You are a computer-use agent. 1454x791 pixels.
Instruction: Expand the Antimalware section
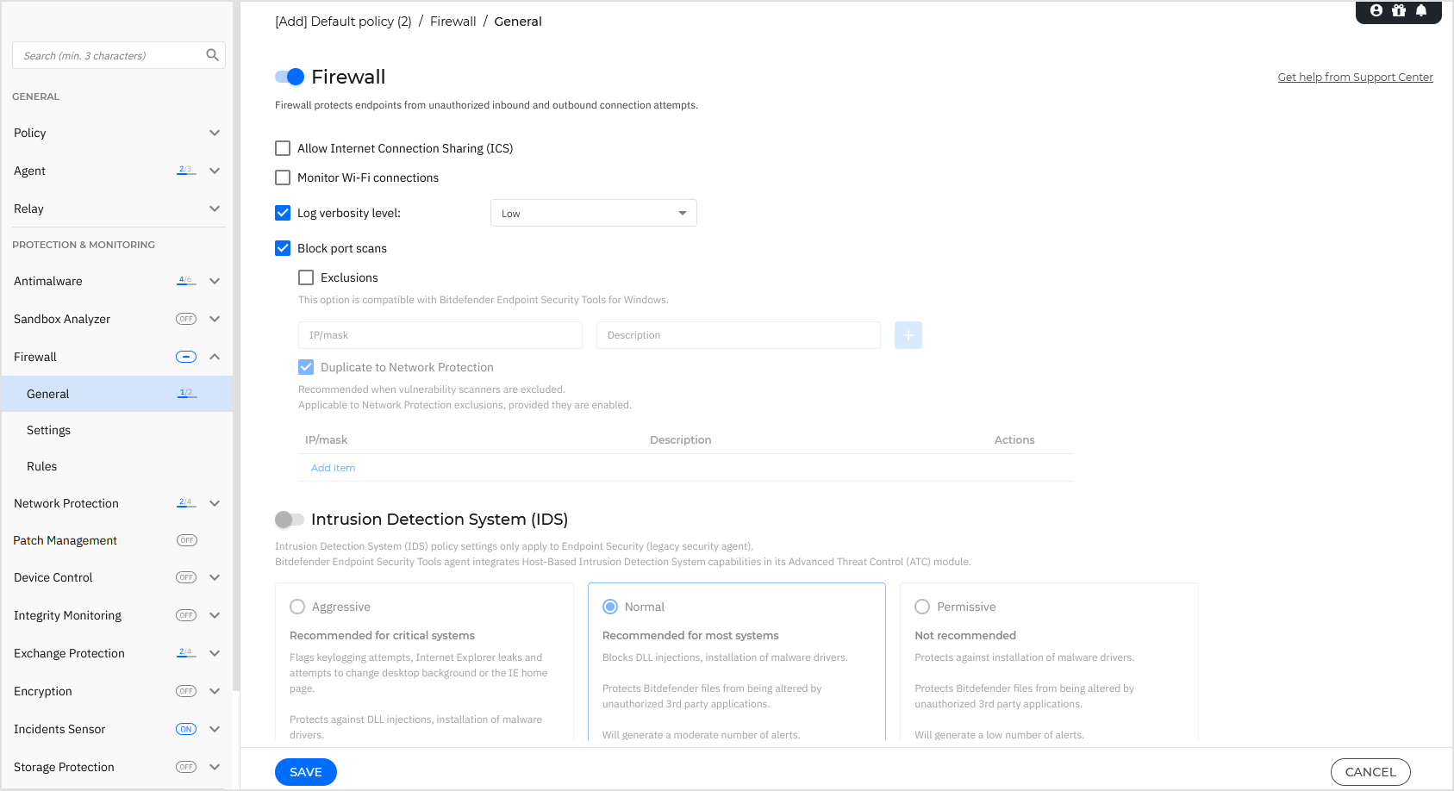[215, 281]
